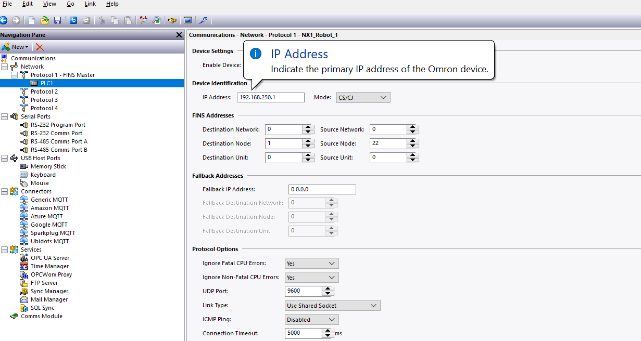Click the page search magnifier icon

[157, 20]
